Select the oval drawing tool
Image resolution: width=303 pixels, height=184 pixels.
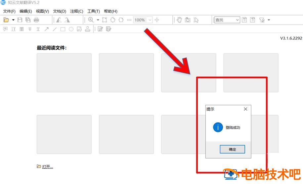coord(71,29)
